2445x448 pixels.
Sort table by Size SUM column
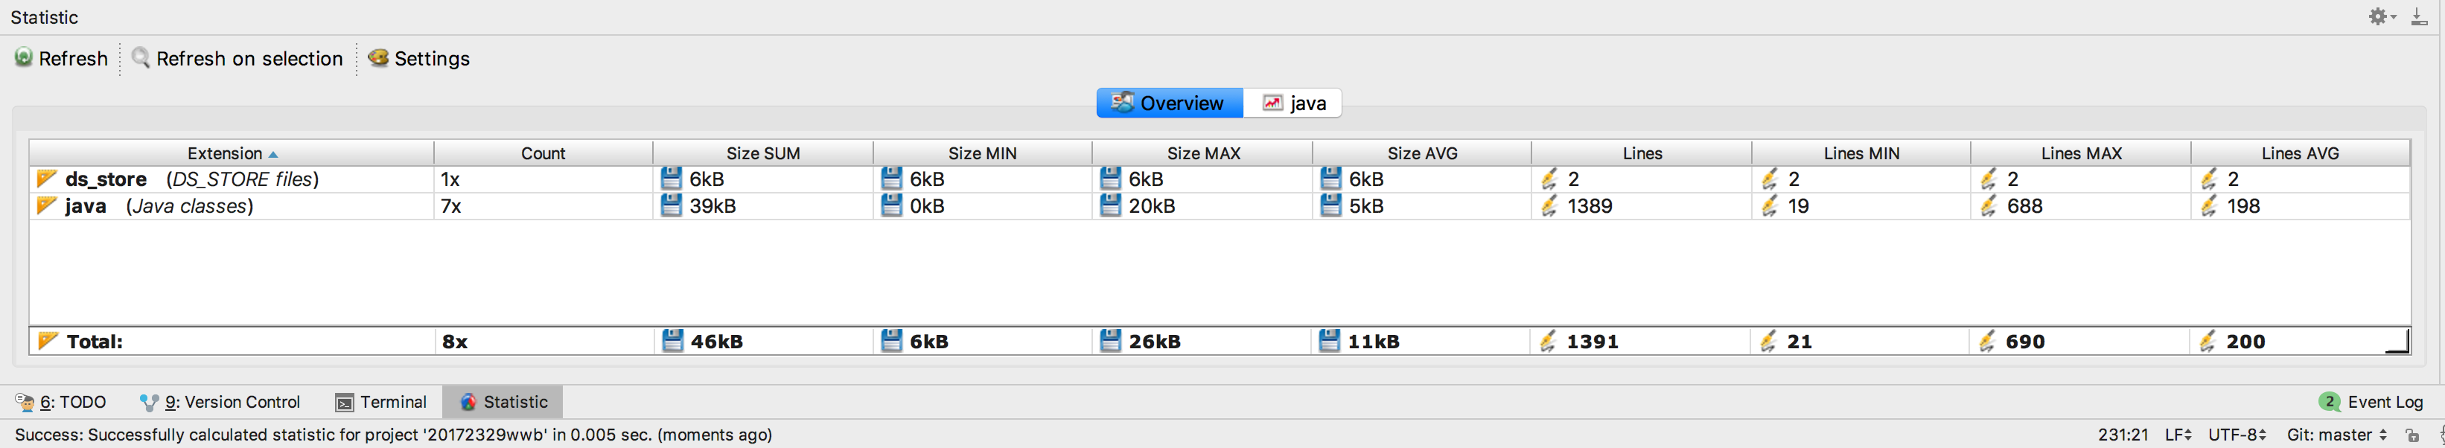coord(762,153)
